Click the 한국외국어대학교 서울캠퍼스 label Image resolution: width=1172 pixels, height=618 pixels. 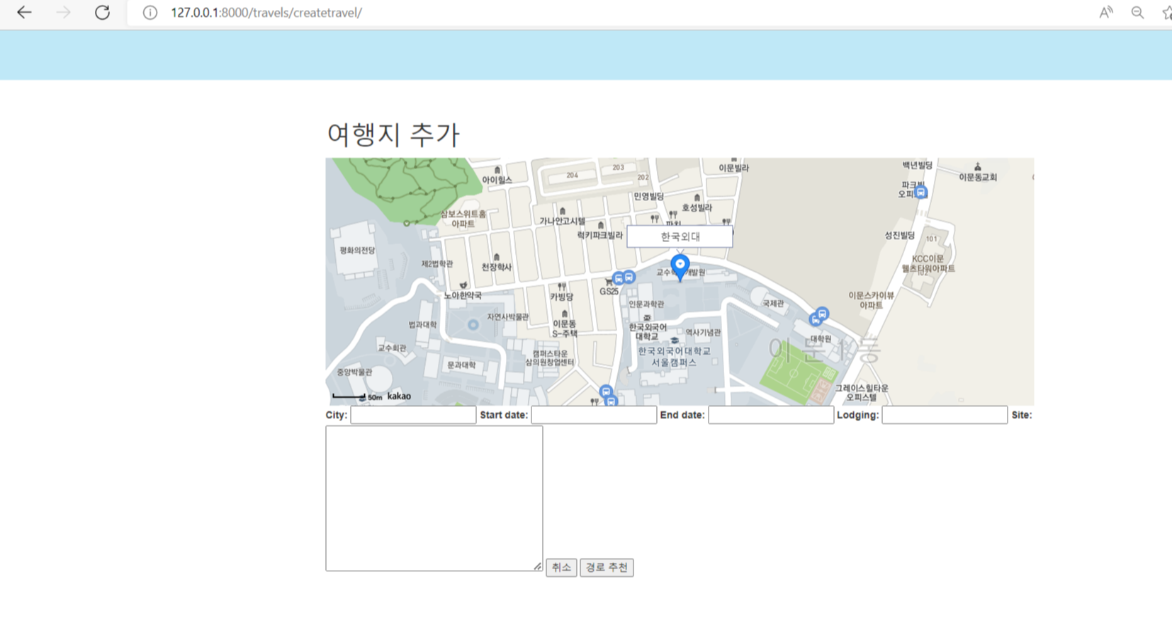click(x=674, y=357)
